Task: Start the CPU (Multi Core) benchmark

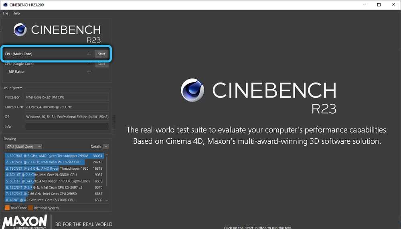Action: point(101,54)
